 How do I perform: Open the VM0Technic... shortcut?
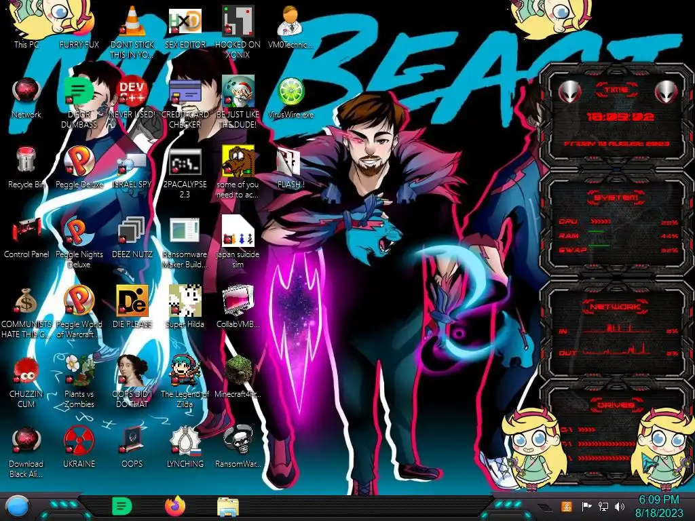[290, 26]
